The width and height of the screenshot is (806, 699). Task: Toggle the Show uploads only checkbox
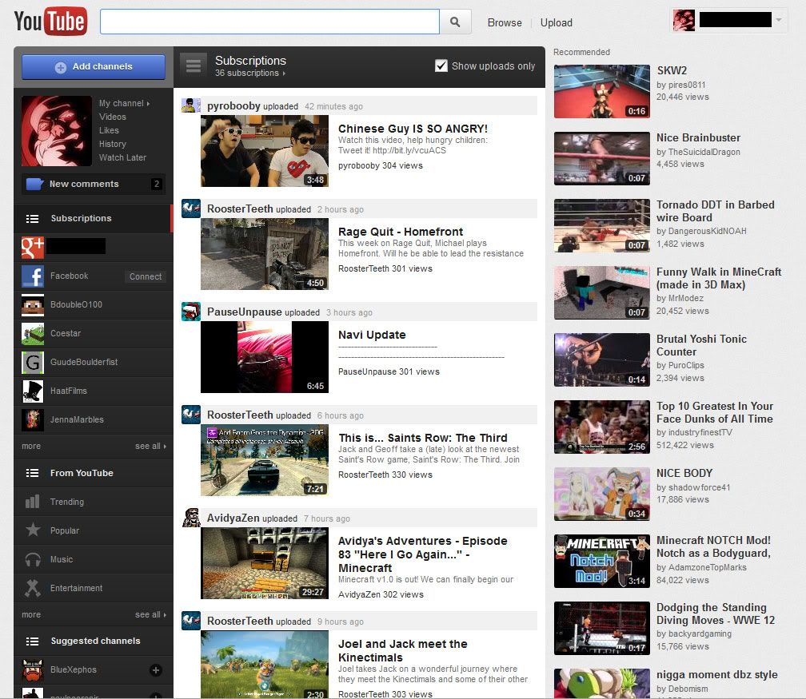pos(441,66)
